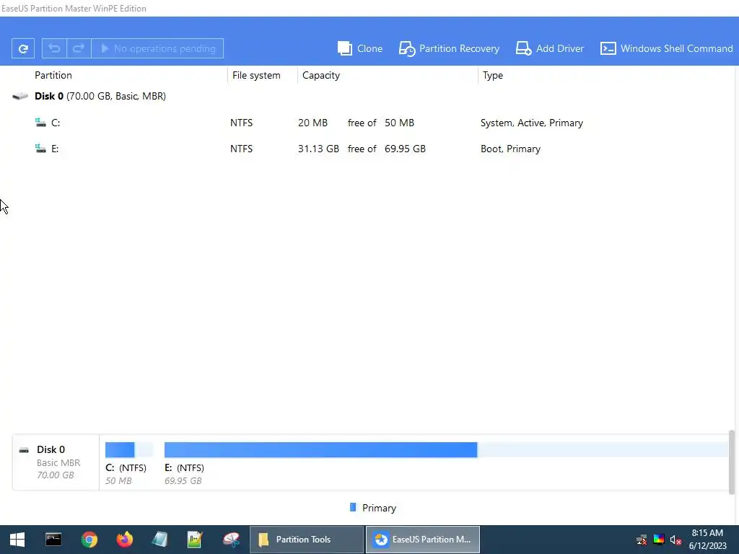Click the undo arrow button
The width and height of the screenshot is (739, 554).
[54, 48]
